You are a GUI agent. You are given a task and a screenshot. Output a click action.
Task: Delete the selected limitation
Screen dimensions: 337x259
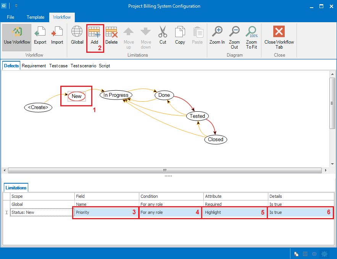pos(111,36)
